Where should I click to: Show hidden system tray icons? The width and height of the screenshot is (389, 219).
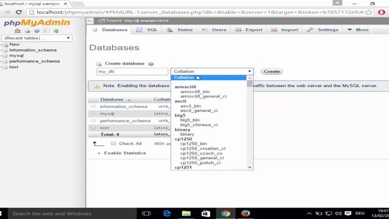pyautogui.click(x=309, y=214)
